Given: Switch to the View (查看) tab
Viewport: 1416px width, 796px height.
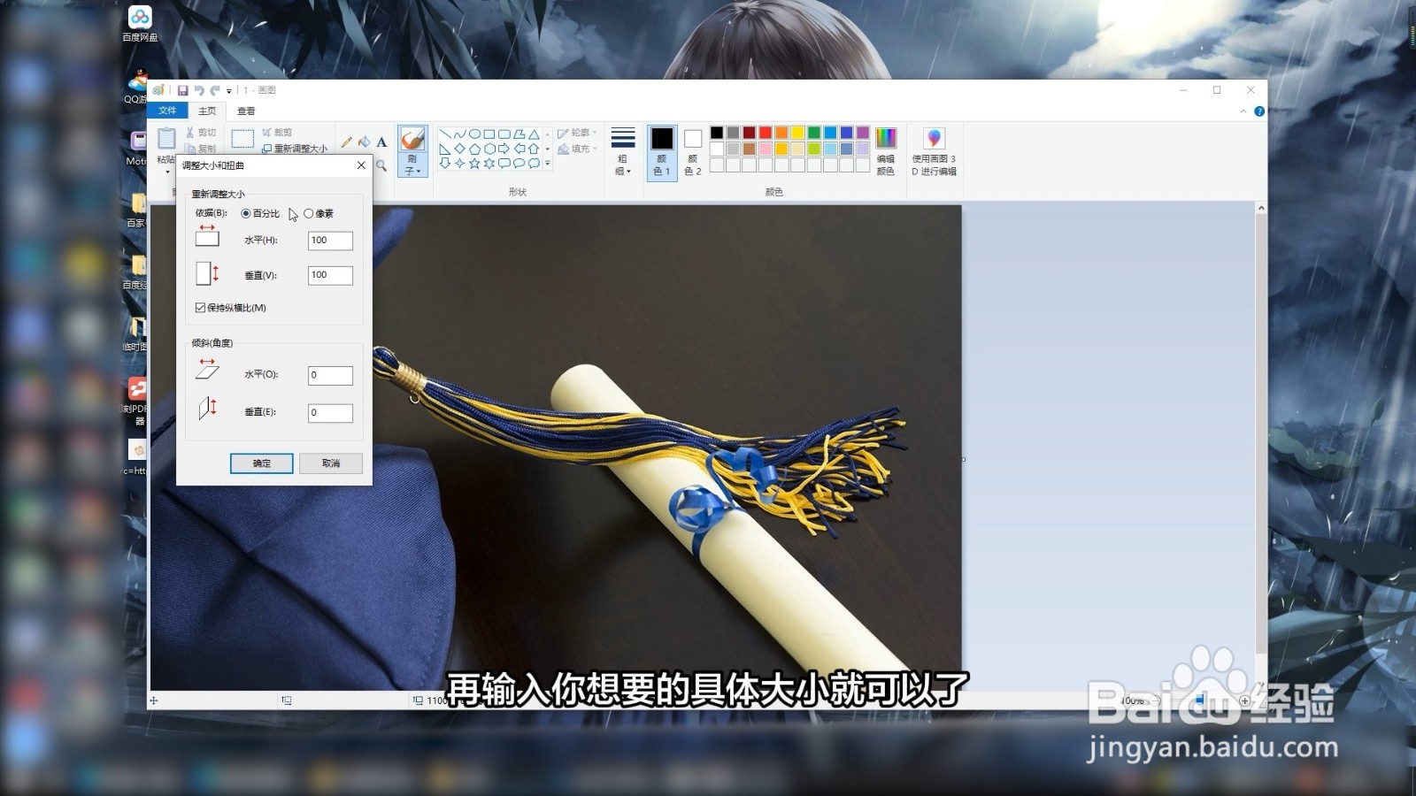Looking at the screenshot, I should pos(246,111).
